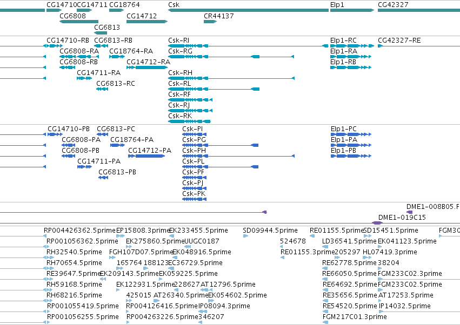Select EST EP15808.3prime
The width and height of the screenshot is (460, 325).
tap(143, 231)
